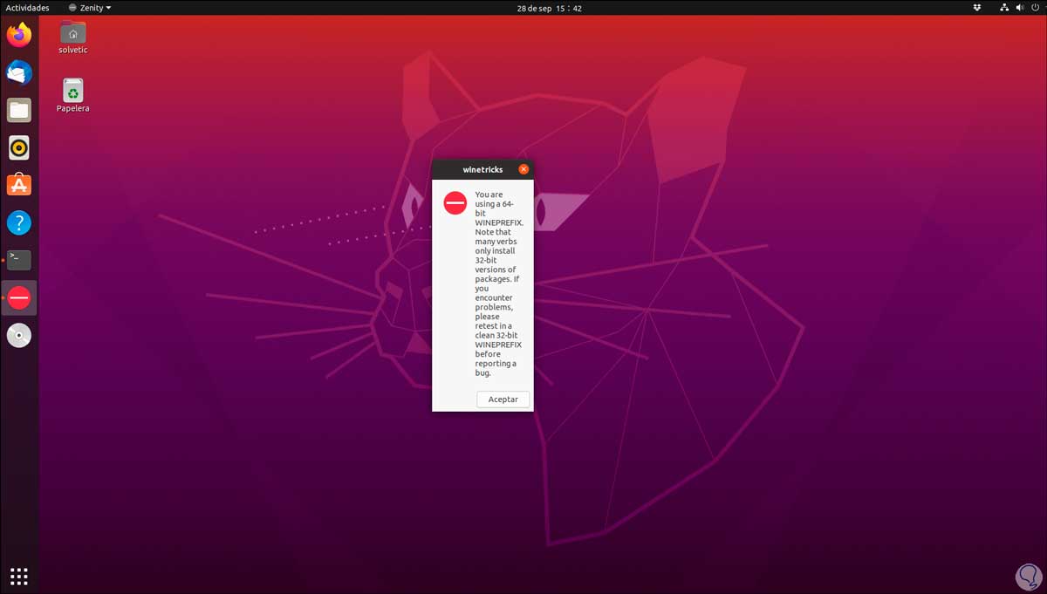Screen dimensions: 1047x594
Task: Click the 64-bit WINEPREFIX warning message
Action: [x=499, y=283]
